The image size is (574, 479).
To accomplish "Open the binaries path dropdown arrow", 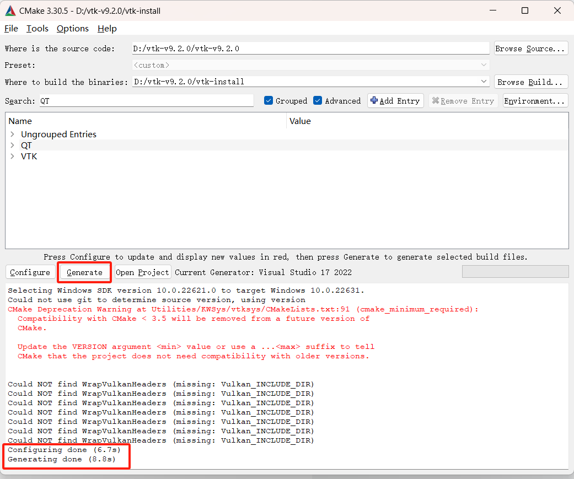I will pos(484,81).
